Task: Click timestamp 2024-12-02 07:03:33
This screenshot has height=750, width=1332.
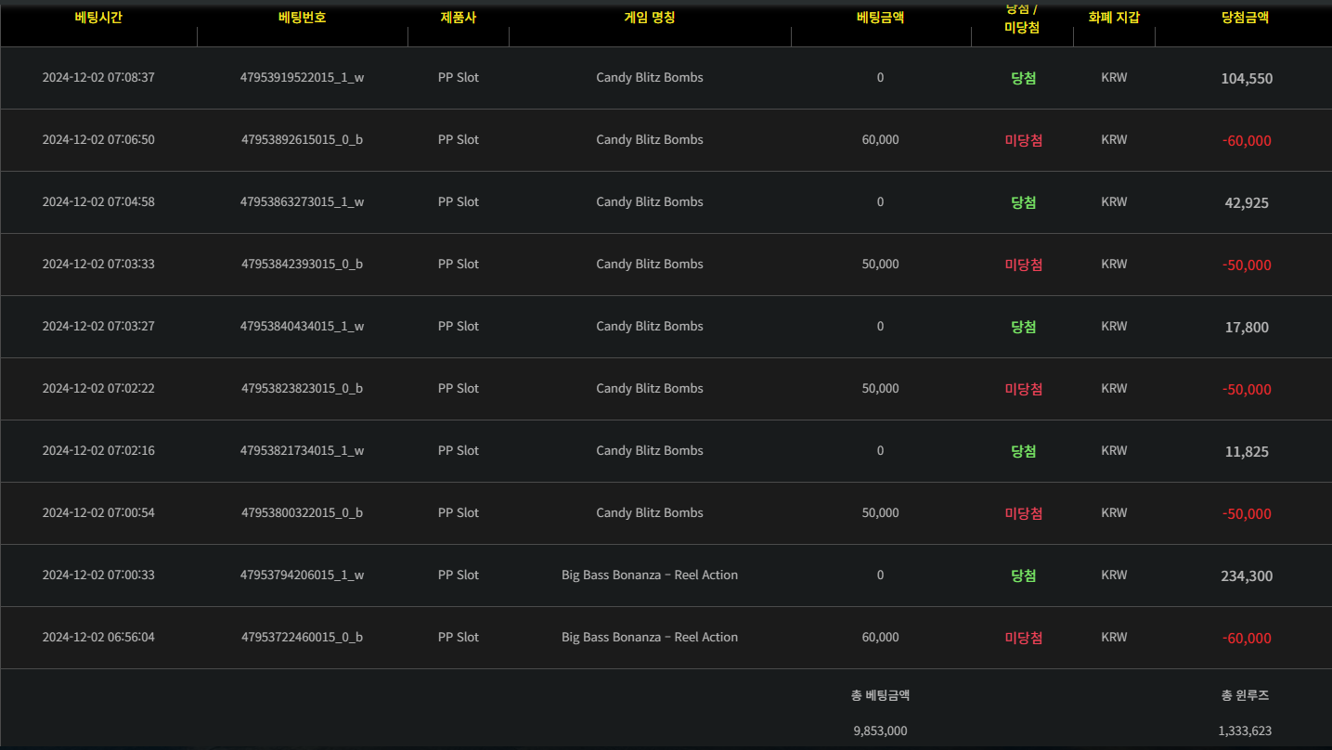Action: click(x=98, y=265)
